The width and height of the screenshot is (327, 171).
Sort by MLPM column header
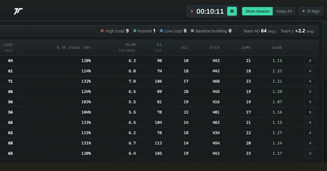[x=127, y=48]
